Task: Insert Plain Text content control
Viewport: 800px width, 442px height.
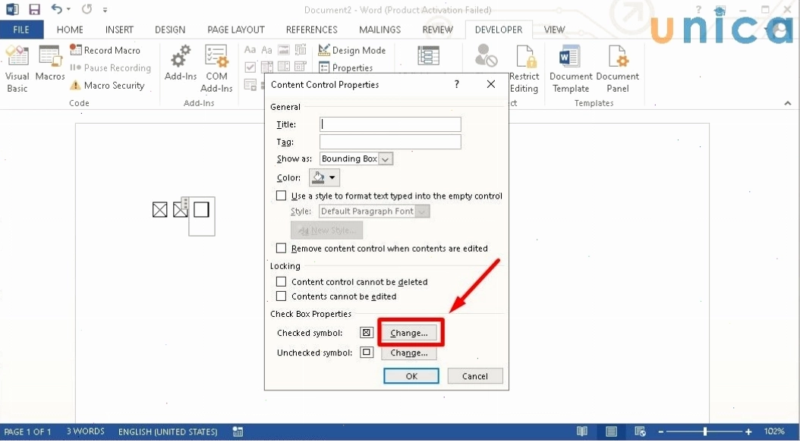Action: [267, 50]
